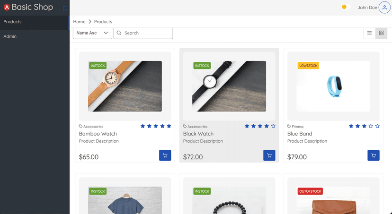This screenshot has height=214, width=392.
Task: Click the Blue Band product name
Action: tap(300, 134)
